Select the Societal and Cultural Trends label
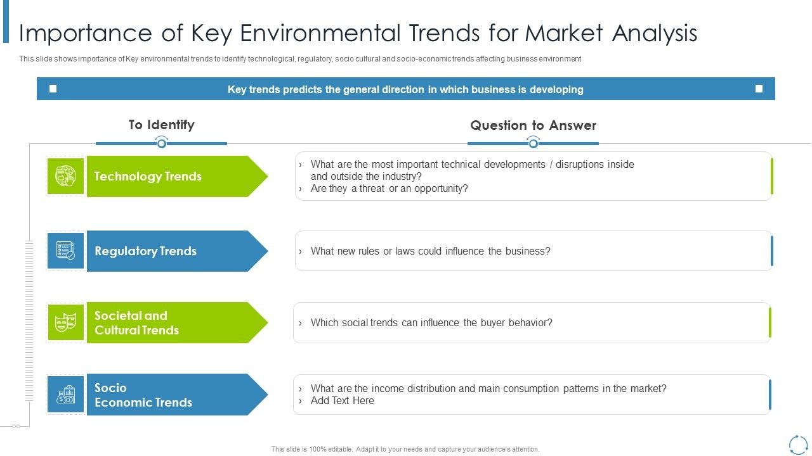The height and width of the screenshot is (456, 812). pos(177,322)
